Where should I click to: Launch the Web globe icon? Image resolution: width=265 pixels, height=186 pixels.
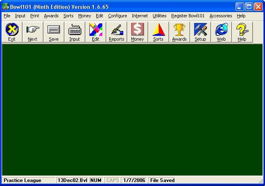[x=221, y=32]
